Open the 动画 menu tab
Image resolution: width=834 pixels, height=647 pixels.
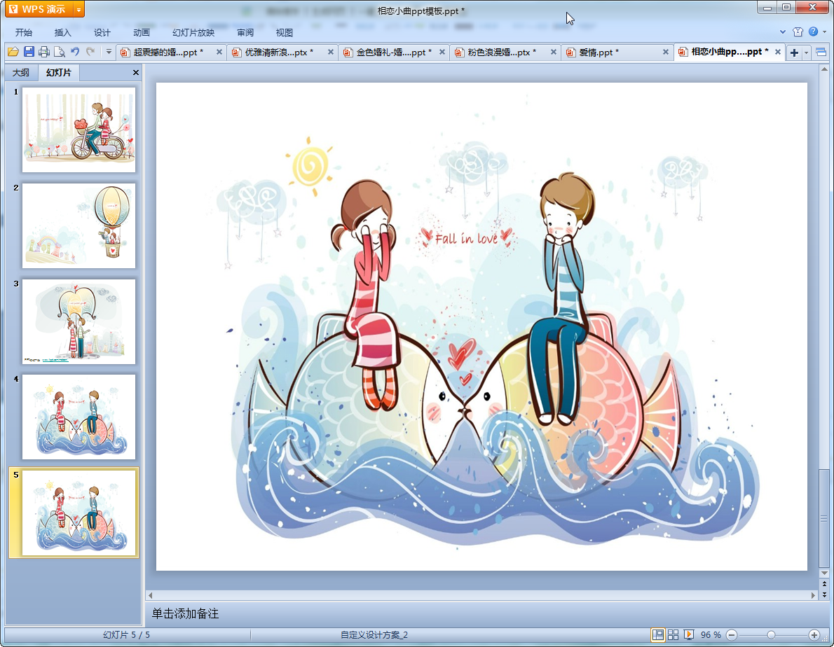142,32
